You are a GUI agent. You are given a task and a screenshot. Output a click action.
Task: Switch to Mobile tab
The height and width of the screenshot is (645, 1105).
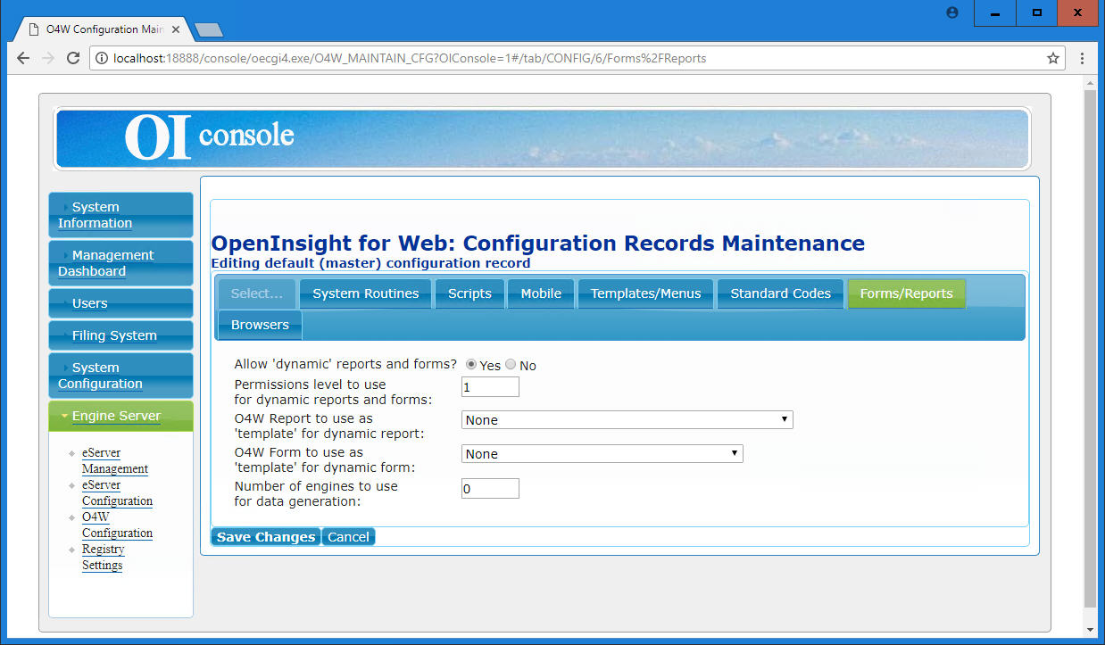(541, 294)
